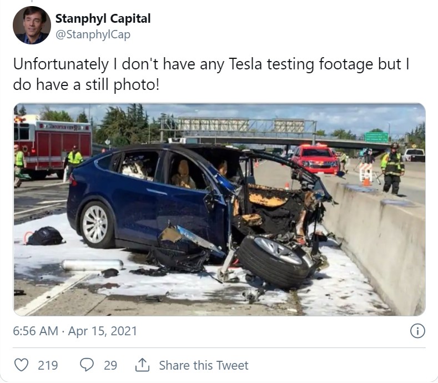Click the 219 likes count
438x383 pixels.
pyautogui.click(x=48, y=365)
